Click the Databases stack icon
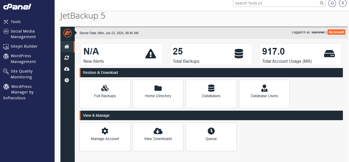349x162 pixels. point(211,88)
